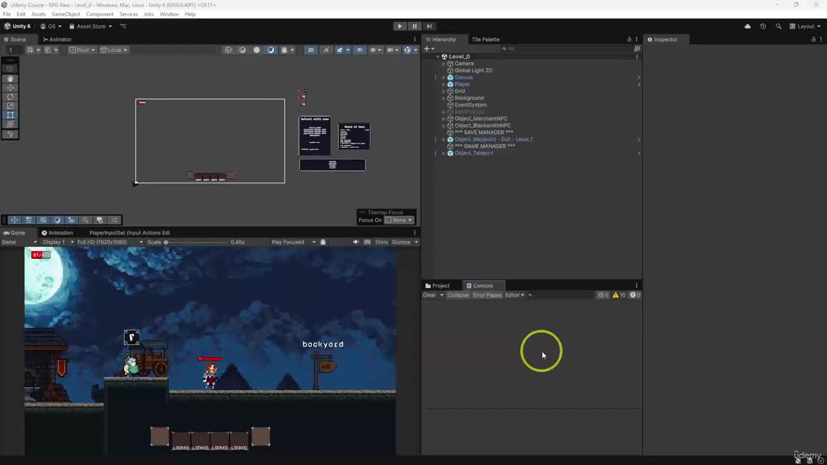
Task: Open Unity cloud services icon
Action: tap(748, 26)
